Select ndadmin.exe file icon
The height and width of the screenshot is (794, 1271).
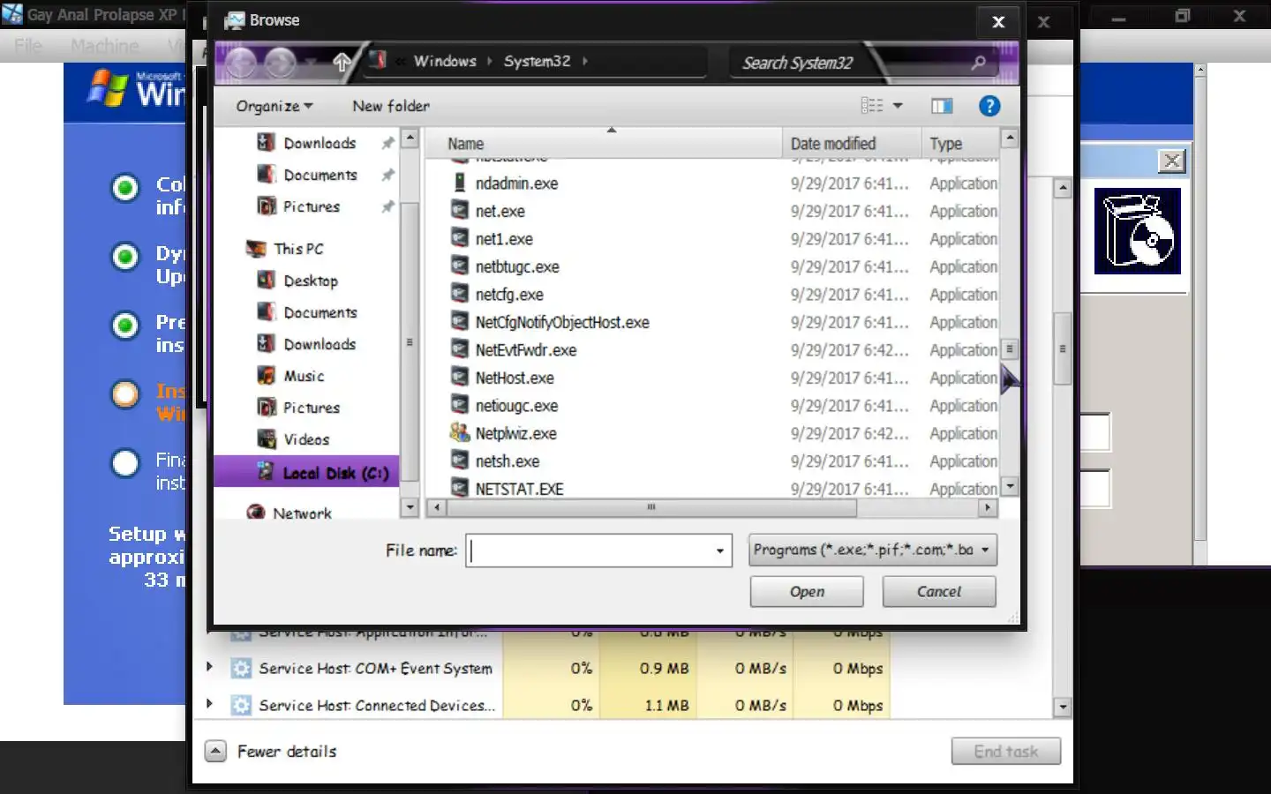coord(459,183)
